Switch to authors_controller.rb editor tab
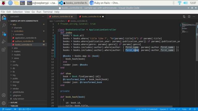The image size is (198, 111). 62,17
